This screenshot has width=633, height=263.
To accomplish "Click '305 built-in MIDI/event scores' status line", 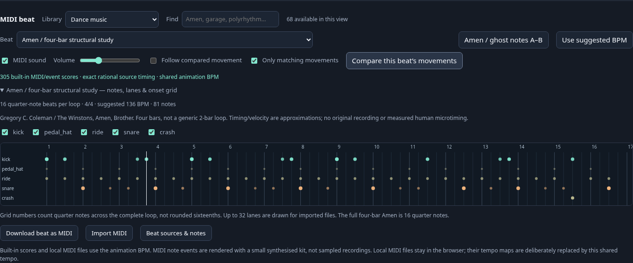I will [x=109, y=77].
